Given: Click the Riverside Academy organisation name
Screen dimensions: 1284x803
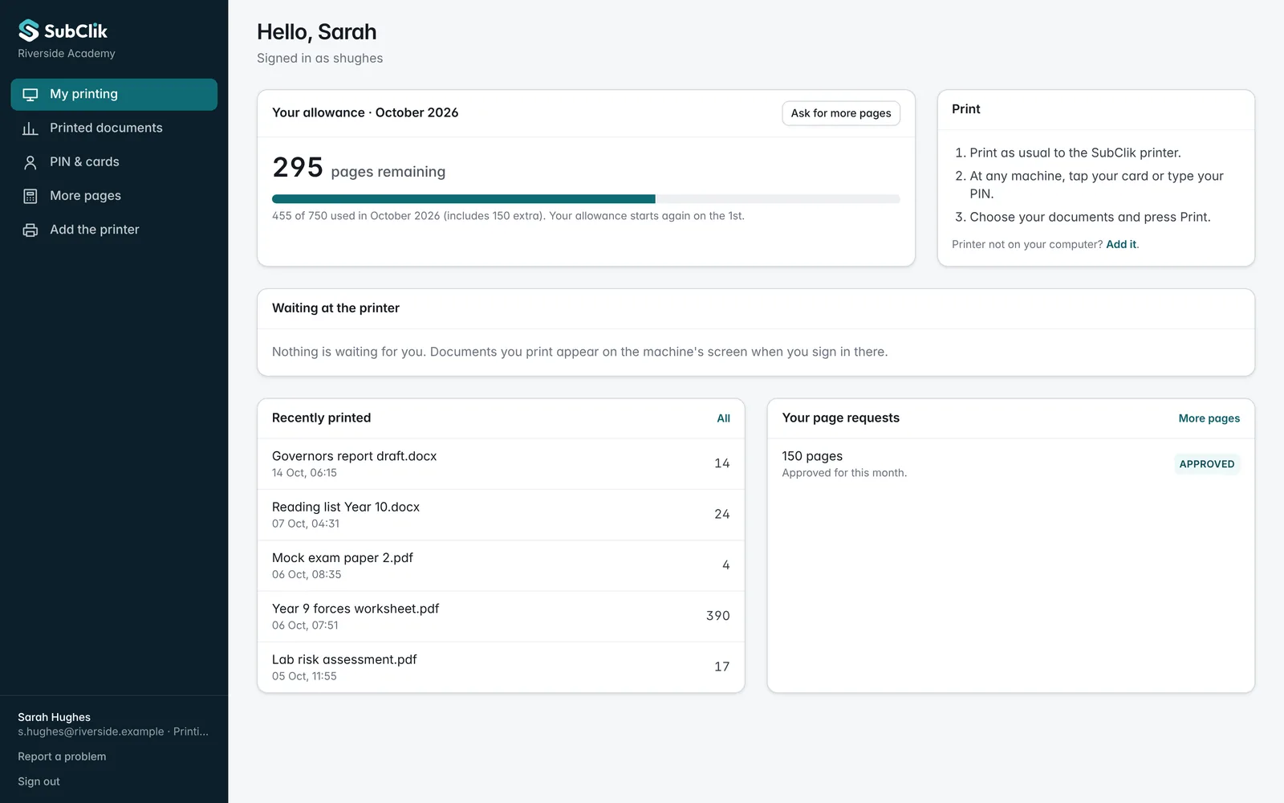Looking at the screenshot, I should click(67, 54).
